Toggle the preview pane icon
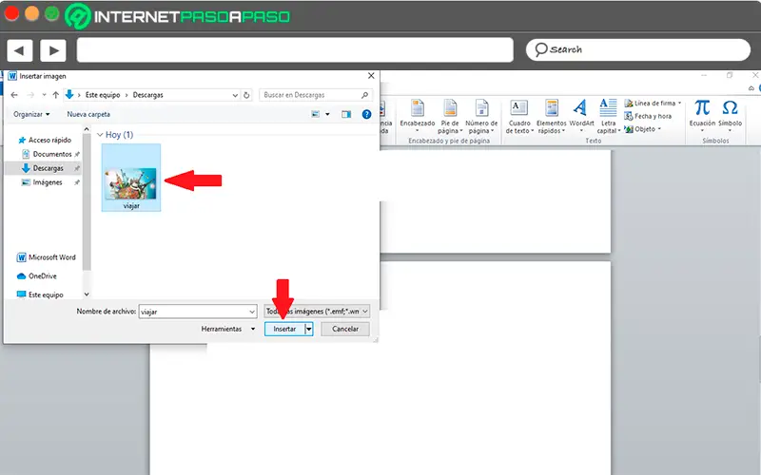 (x=346, y=114)
